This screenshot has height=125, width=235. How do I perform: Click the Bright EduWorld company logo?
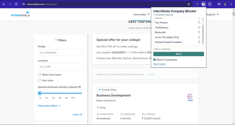[190, 98]
